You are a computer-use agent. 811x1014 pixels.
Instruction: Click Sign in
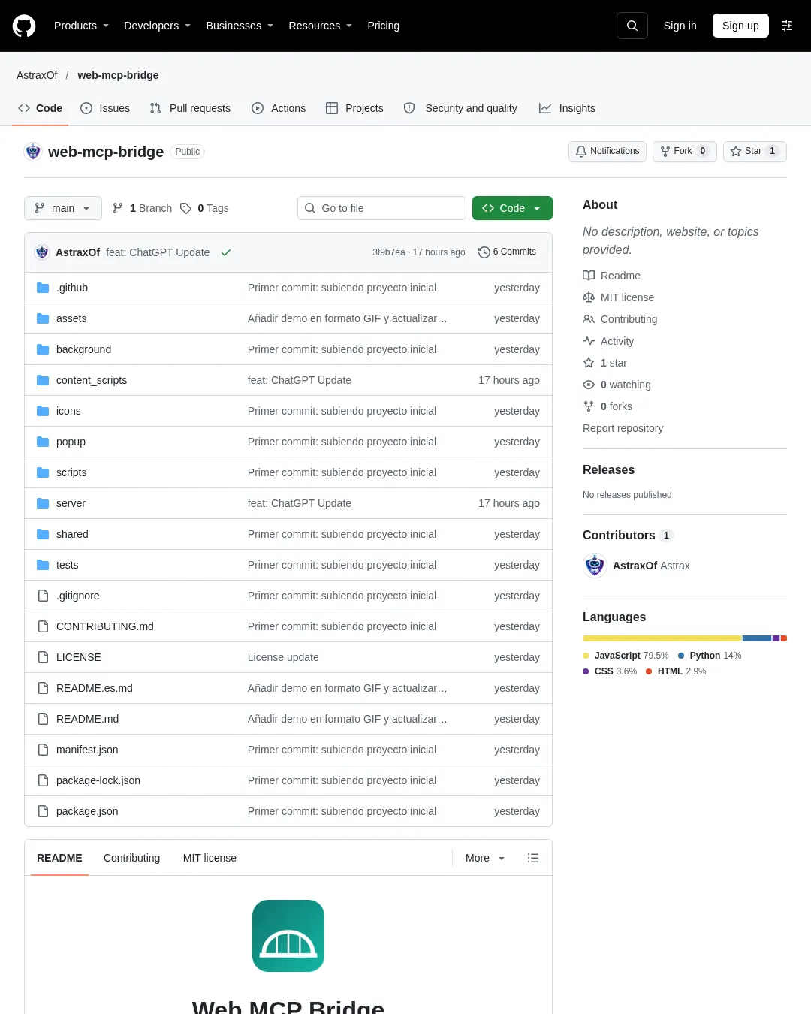(680, 26)
